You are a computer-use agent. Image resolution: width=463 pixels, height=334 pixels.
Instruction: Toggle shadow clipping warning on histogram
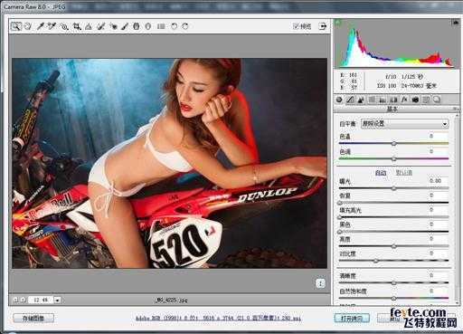[x=338, y=23]
